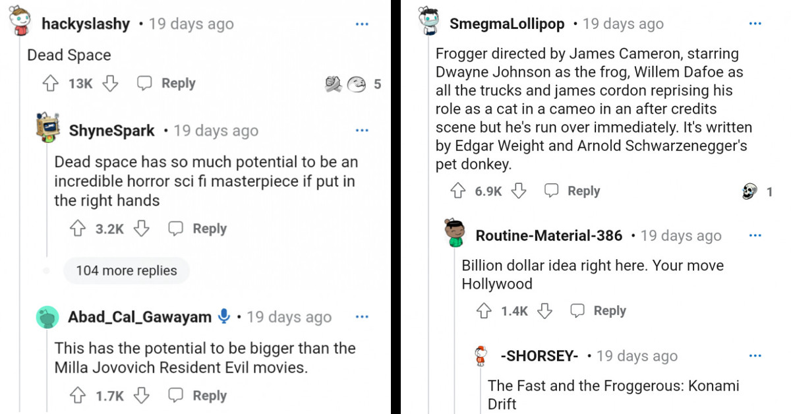Click skull award icon on Frogger comment
The image size is (791, 414).
coord(749,191)
